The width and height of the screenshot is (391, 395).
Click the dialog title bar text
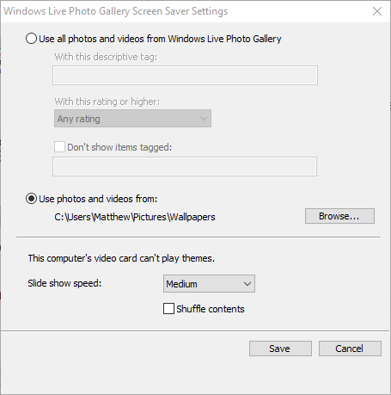coord(116,11)
